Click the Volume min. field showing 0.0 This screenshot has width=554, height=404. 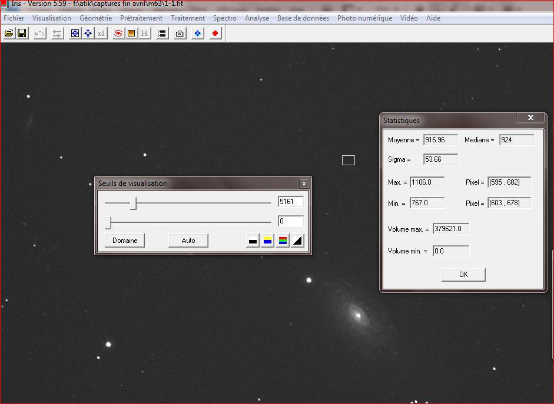[451, 251]
